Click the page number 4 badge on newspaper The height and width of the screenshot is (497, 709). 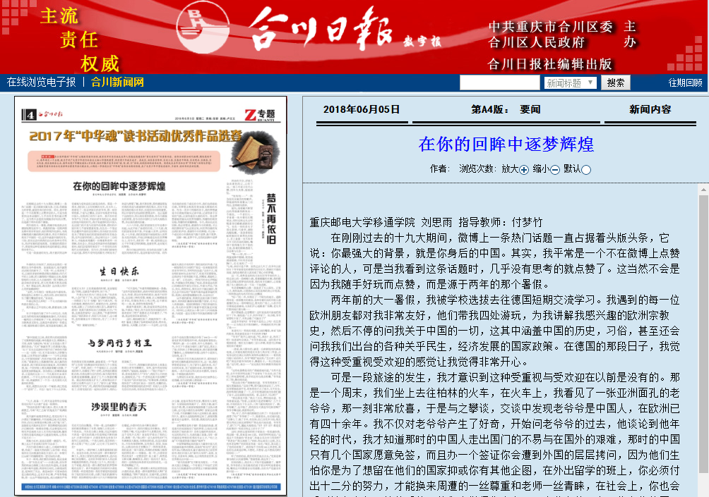(x=30, y=114)
